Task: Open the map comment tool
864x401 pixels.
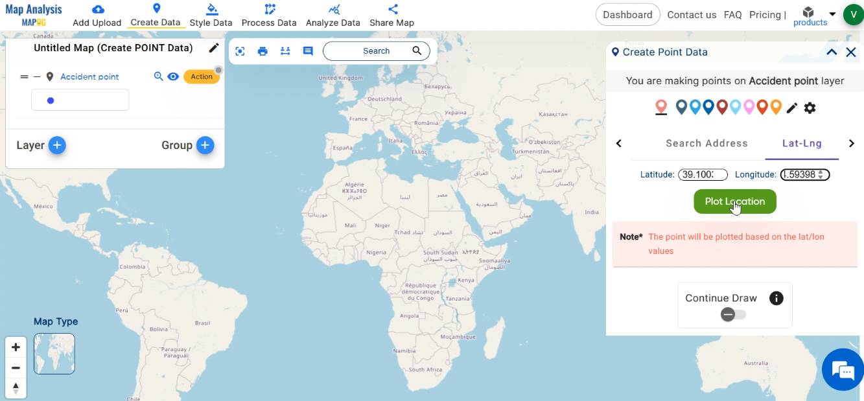Action: (308, 51)
